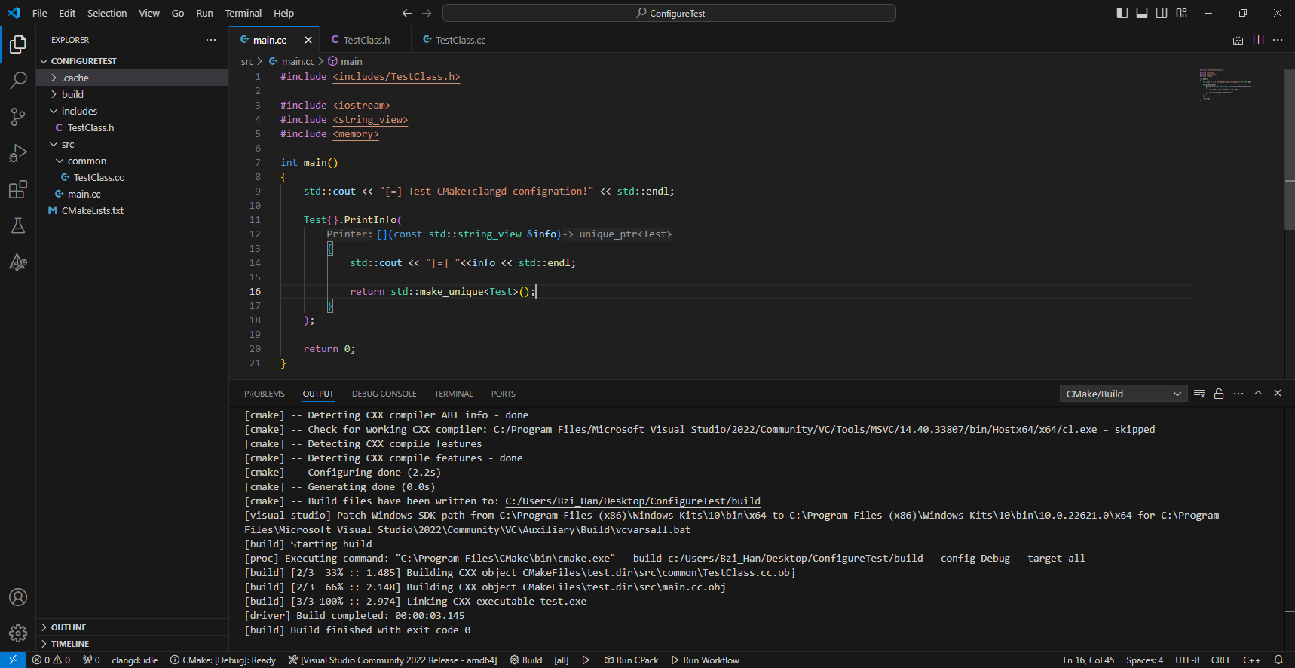
Task: Click the Build button in status bar
Action: tap(526, 660)
